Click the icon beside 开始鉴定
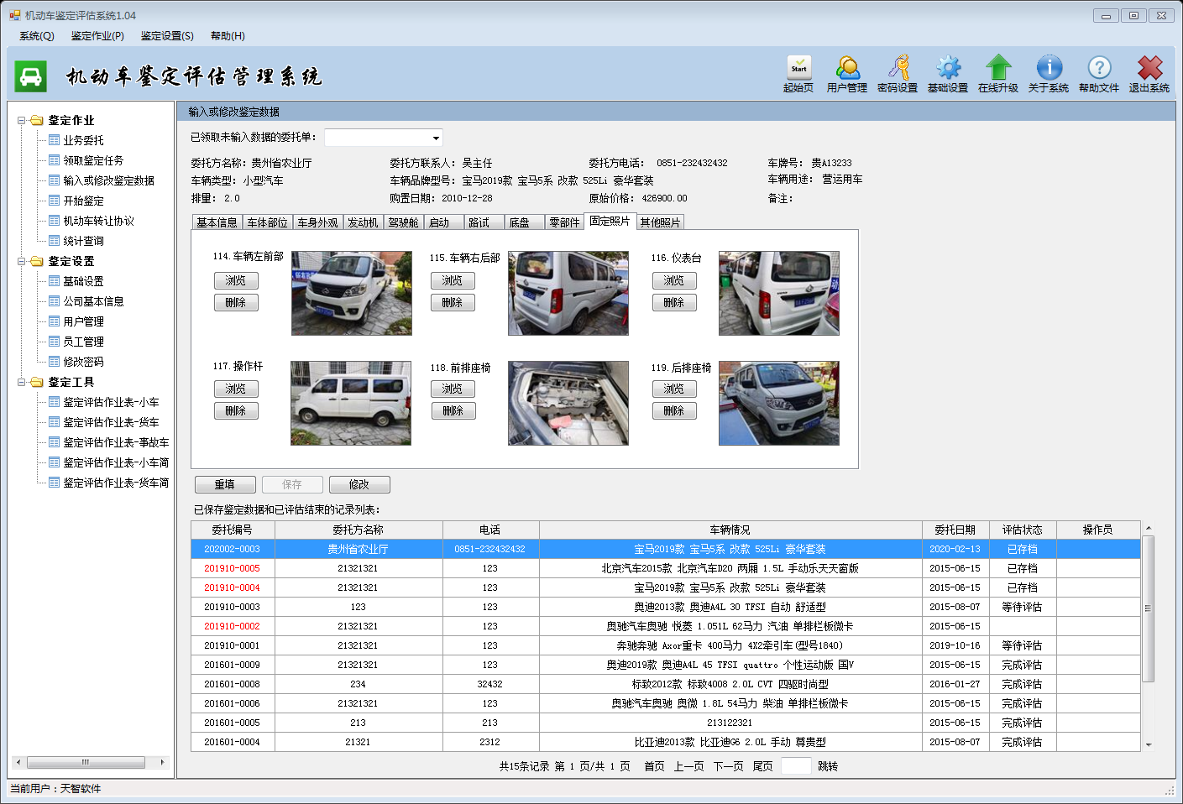 pyautogui.click(x=54, y=201)
